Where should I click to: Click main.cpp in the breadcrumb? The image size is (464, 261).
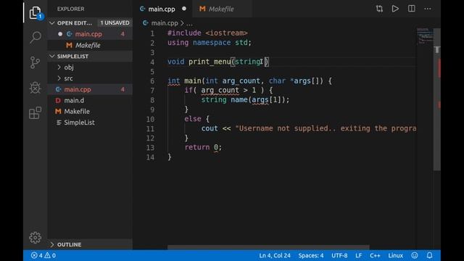coord(165,23)
